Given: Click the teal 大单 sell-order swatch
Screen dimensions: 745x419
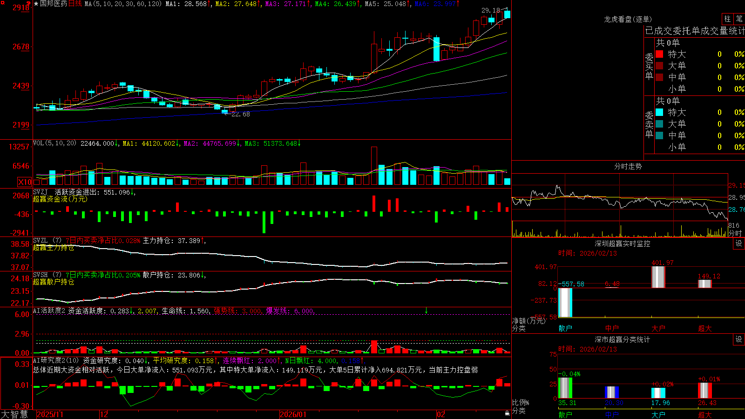Looking at the screenshot, I should tap(659, 124).
